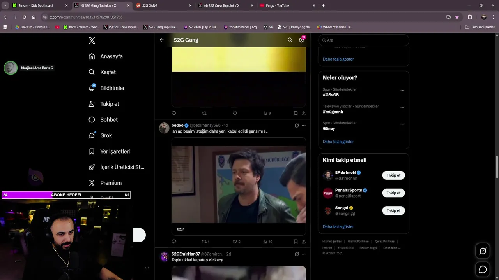
Task: Open Premium in sidebar
Action: coord(105,183)
